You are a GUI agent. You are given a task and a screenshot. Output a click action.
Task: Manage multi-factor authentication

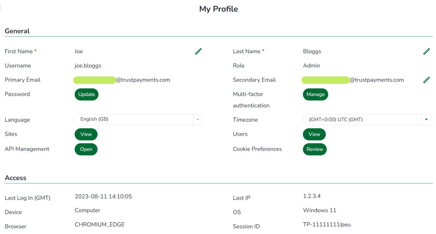(315, 95)
